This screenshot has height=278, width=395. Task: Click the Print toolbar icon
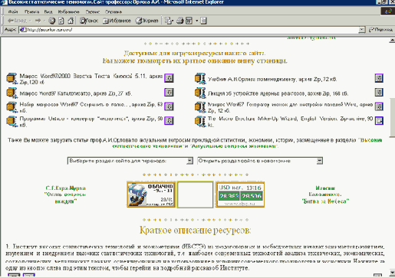[180, 21]
